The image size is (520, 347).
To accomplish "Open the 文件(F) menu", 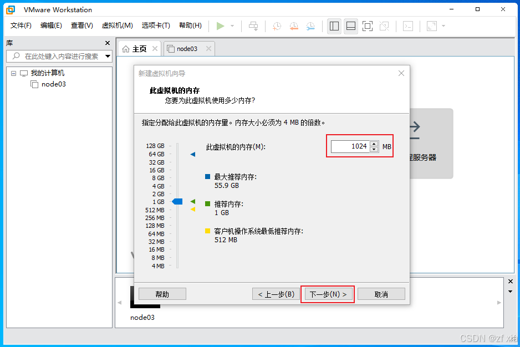I will tap(21, 25).
